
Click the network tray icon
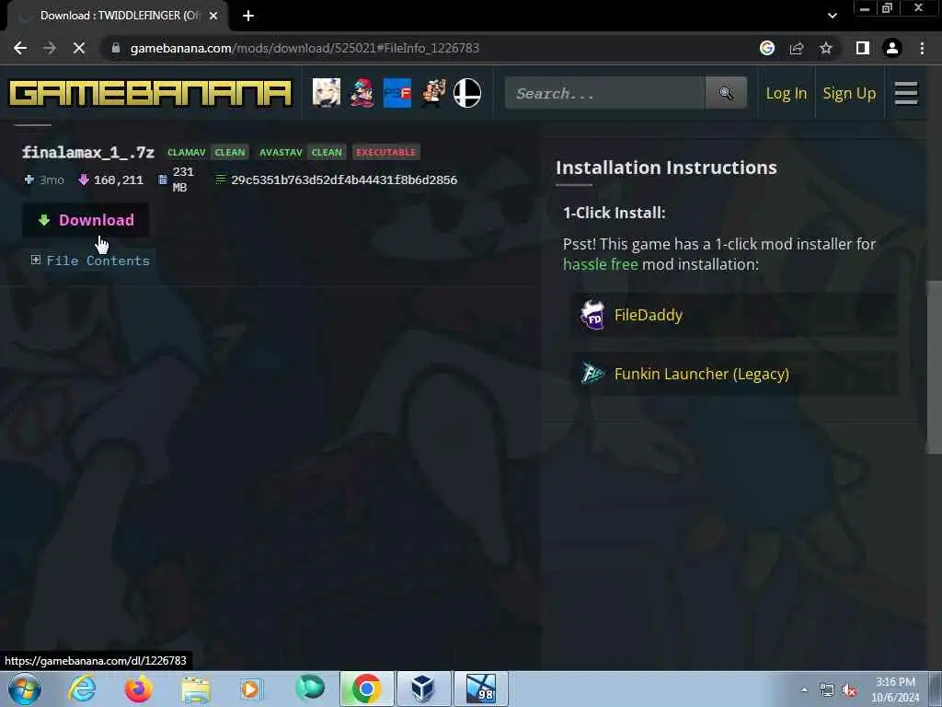[827, 690]
